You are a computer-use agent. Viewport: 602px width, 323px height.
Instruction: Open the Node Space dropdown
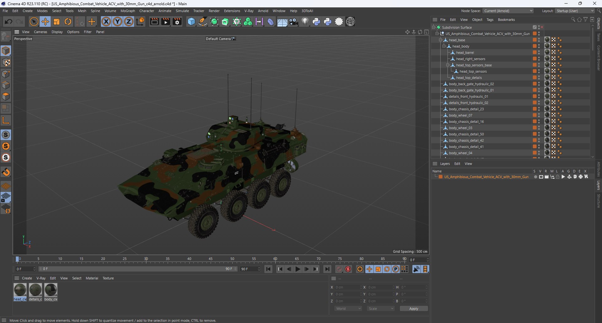(508, 11)
